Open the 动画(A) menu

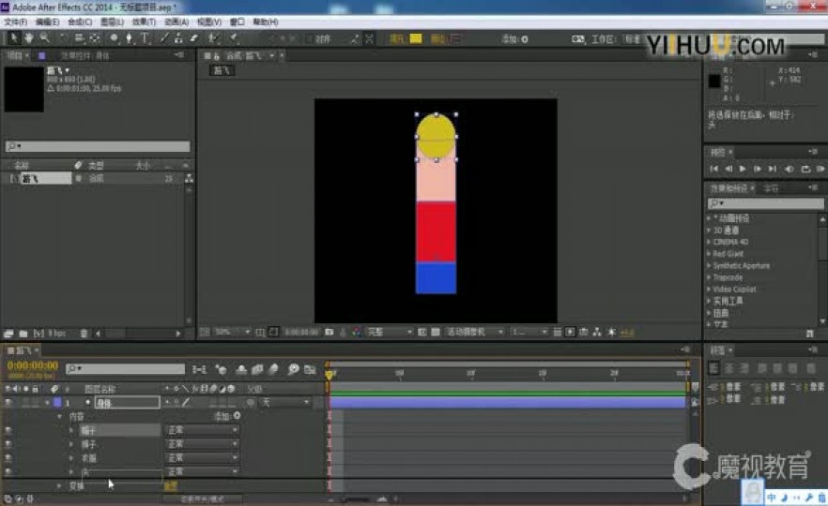tap(176, 22)
